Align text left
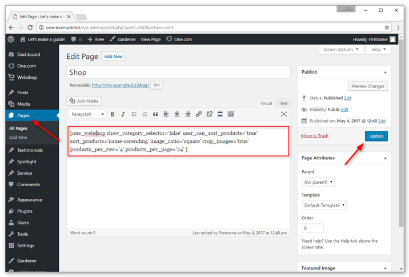The image size is (409, 277). [166, 114]
